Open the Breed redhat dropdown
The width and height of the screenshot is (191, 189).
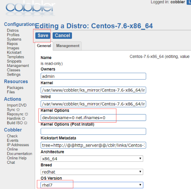point(92,172)
